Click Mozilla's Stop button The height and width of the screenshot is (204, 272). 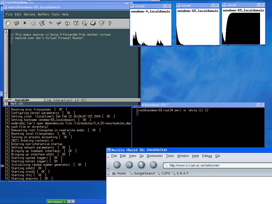pos(153,165)
